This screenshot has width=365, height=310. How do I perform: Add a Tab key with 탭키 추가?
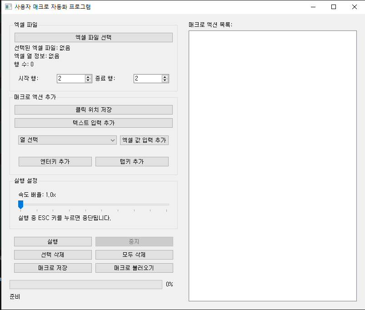[x=131, y=161]
